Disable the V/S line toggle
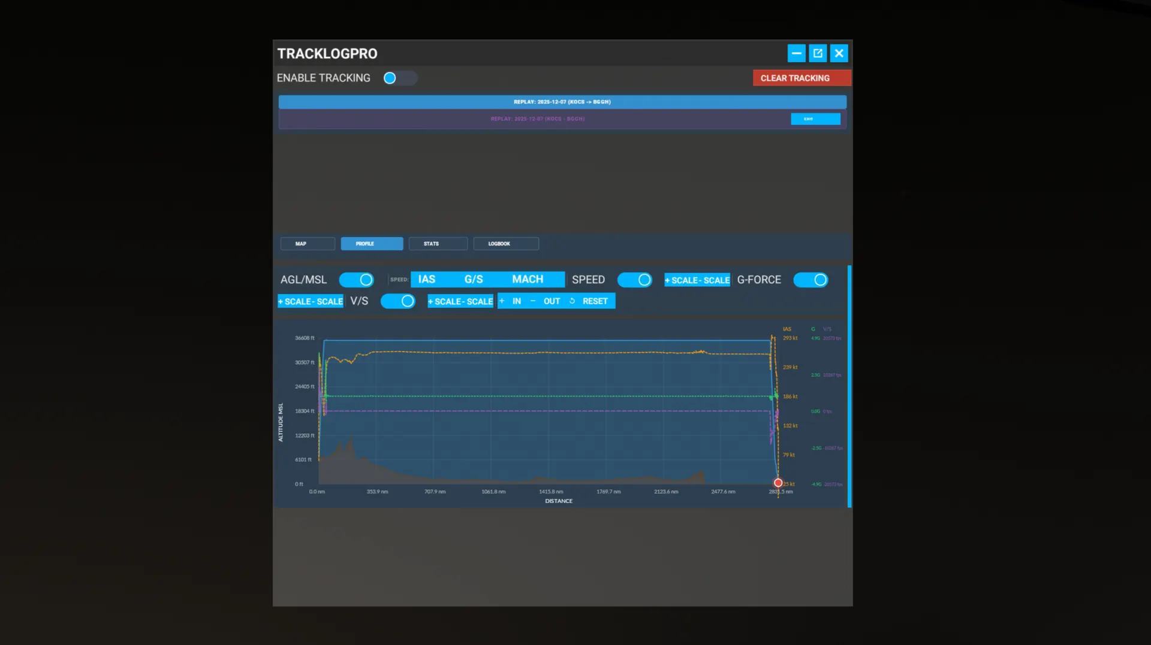 [x=398, y=301]
